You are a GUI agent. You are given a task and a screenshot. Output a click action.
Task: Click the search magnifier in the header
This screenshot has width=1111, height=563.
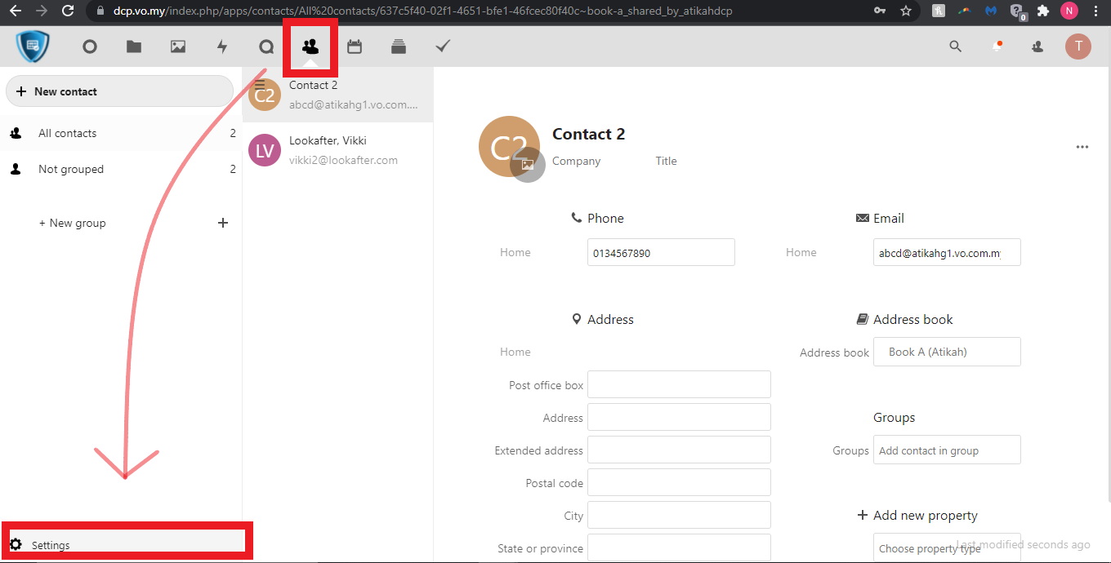point(955,47)
